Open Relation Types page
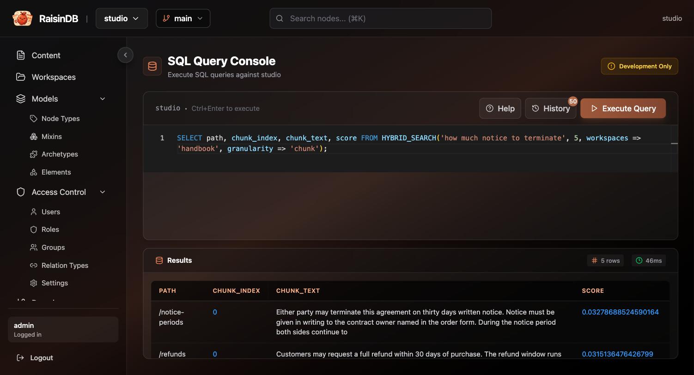The height and width of the screenshot is (375, 694). click(x=65, y=266)
